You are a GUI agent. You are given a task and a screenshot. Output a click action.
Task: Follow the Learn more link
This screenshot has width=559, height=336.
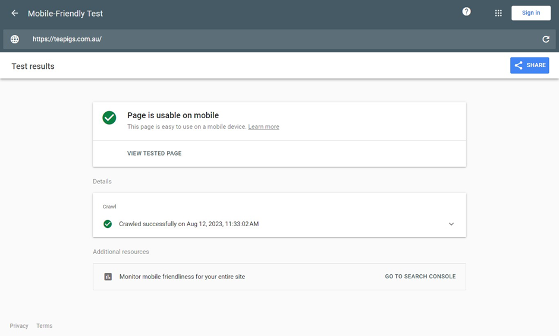coord(263,126)
